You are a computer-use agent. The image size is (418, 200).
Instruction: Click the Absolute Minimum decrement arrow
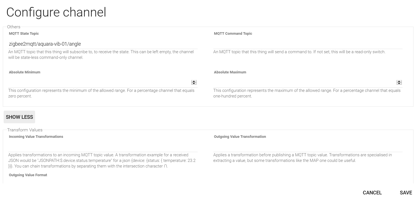click(194, 83)
